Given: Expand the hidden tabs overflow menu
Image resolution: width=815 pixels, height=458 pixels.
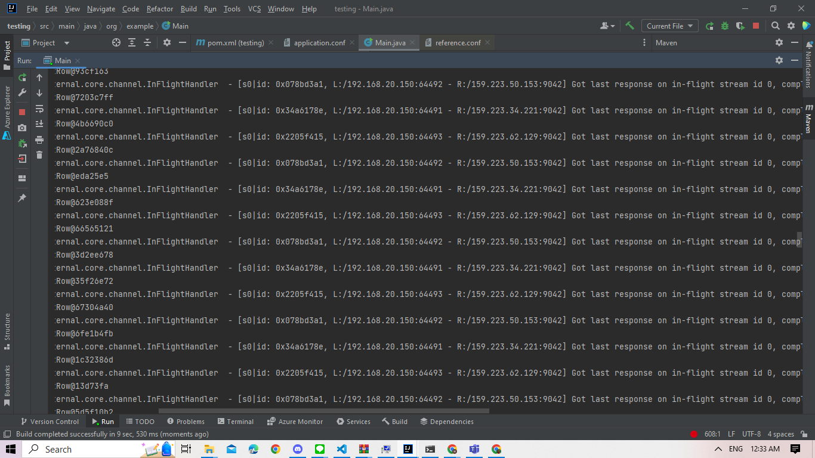Looking at the screenshot, I should [x=644, y=42].
